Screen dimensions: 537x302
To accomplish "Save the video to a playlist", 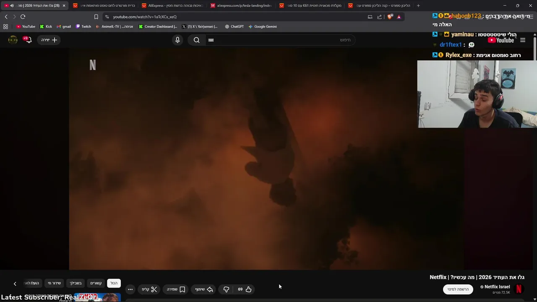I will point(176,289).
